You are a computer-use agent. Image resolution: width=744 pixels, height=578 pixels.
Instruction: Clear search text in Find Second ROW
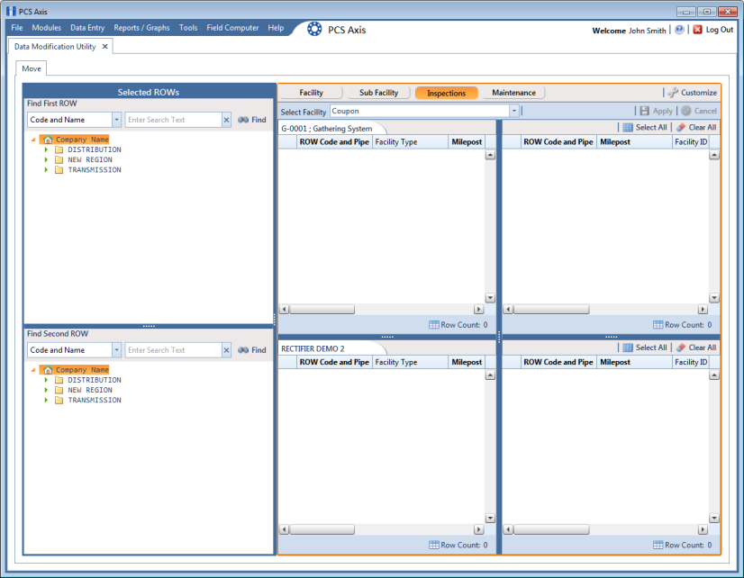[226, 350]
